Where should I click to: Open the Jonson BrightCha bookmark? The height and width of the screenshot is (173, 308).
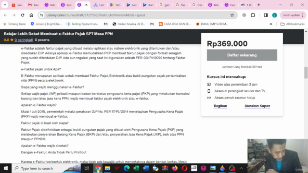[46, 24]
